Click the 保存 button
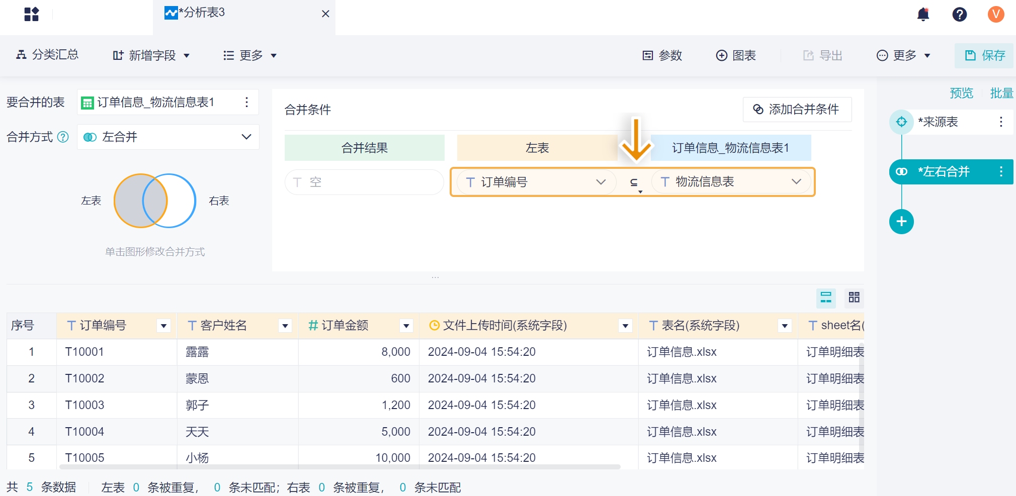This screenshot has height=496, width=1016. pos(984,55)
